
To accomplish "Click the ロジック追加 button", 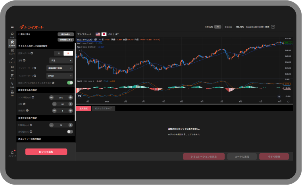I will (x=46, y=152).
